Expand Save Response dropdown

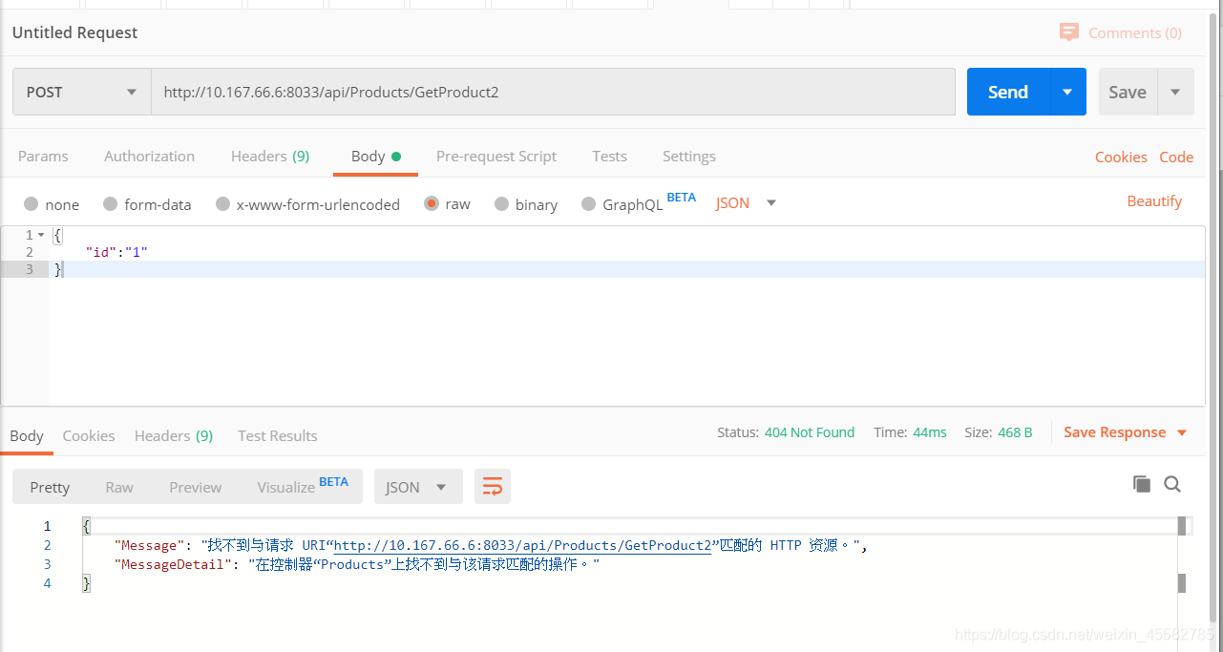[1182, 432]
